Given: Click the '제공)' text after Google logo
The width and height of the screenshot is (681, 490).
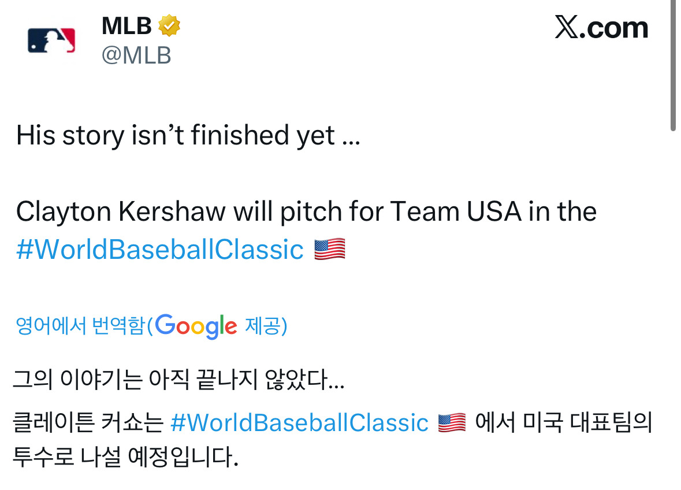Looking at the screenshot, I should [x=266, y=327].
